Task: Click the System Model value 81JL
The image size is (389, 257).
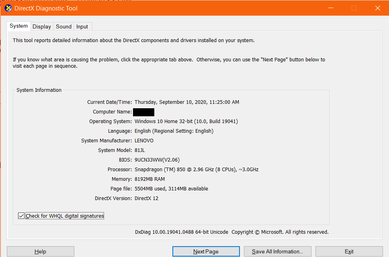Action: (x=140, y=150)
